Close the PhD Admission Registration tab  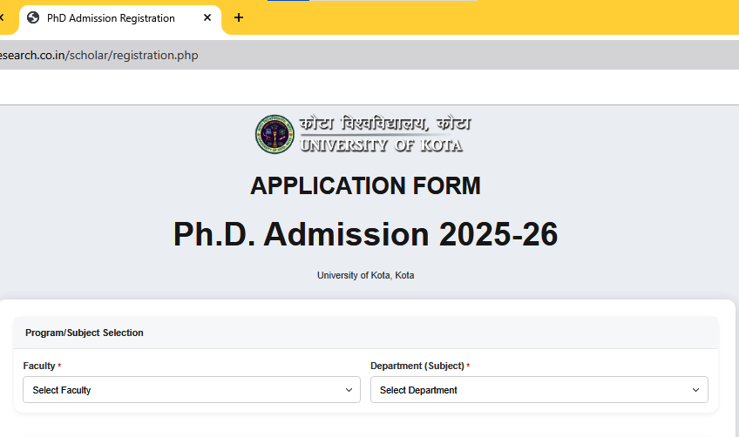207,17
